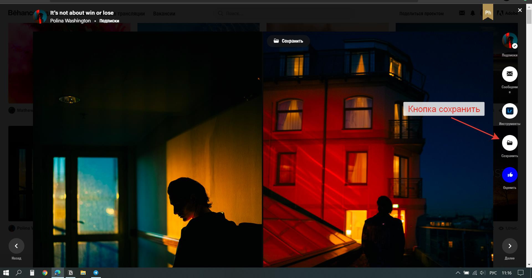Go to next project with right arrow
Screen dimensions: 532x278
[x=510, y=246]
